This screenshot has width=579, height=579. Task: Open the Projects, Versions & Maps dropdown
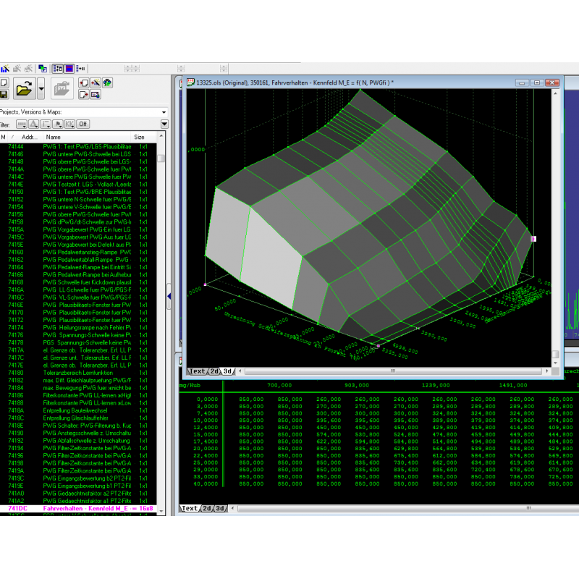click(x=164, y=112)
